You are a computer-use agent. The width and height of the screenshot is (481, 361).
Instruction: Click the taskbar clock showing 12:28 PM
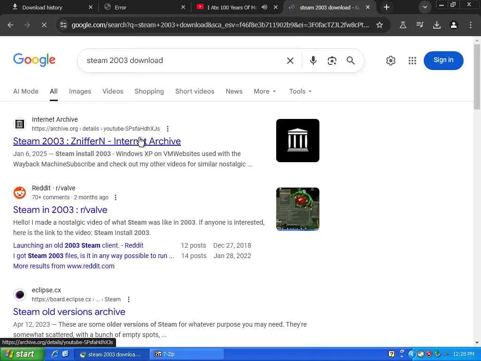point(463,354)
